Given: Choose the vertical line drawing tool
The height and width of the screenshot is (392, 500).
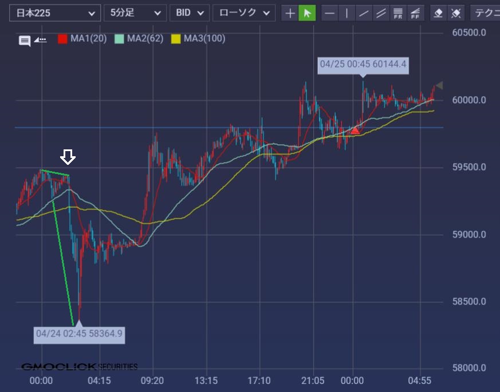Looking at the screenshot, I should pos(347,13).
